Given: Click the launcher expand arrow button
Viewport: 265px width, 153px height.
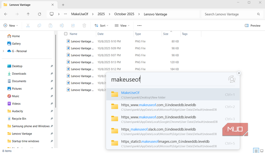Looking at the screenshot, I should [239, 73].
